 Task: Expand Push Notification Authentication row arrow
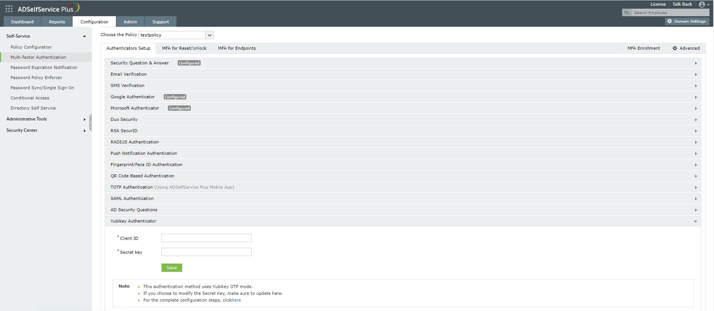coord(696,154)
